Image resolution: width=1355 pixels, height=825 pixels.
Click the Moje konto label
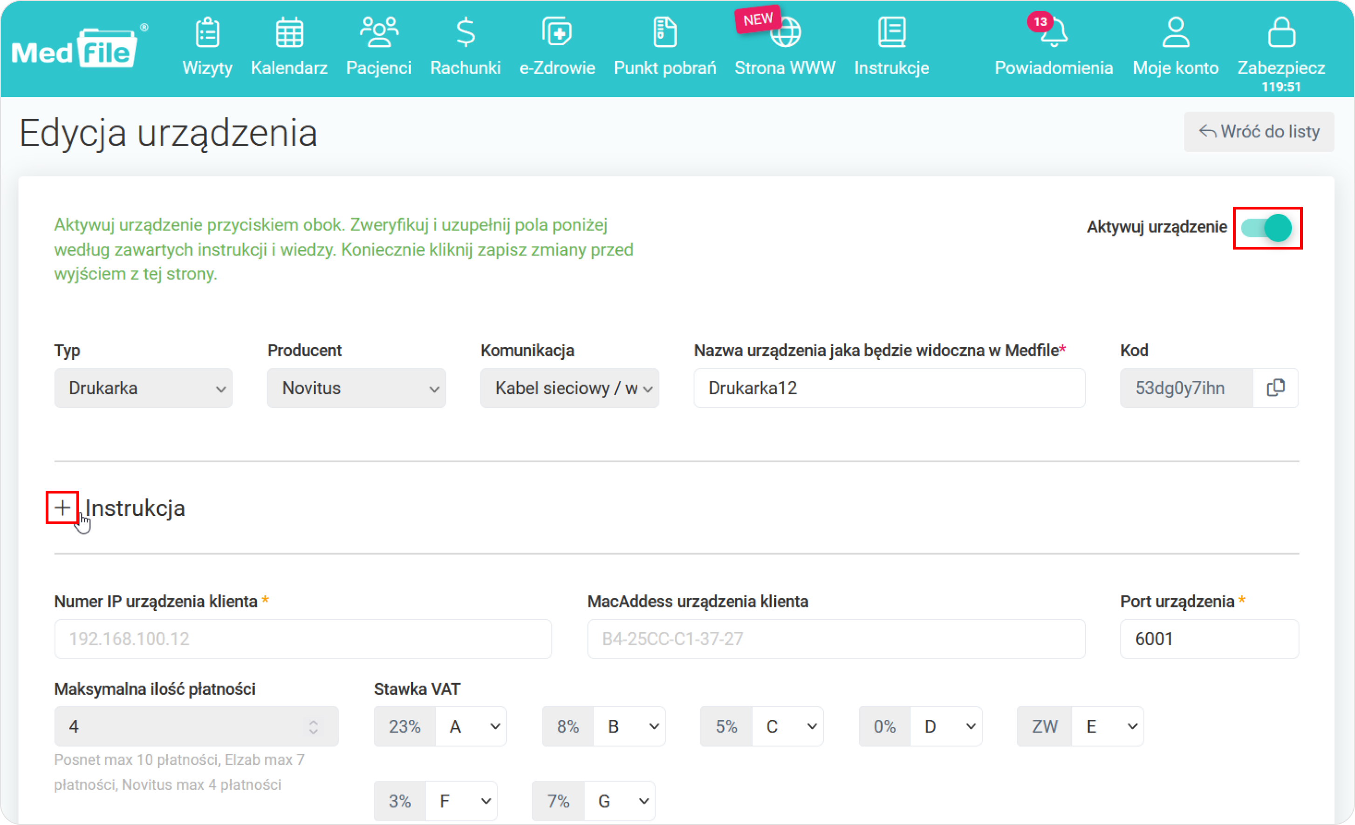click(1176, 68)
